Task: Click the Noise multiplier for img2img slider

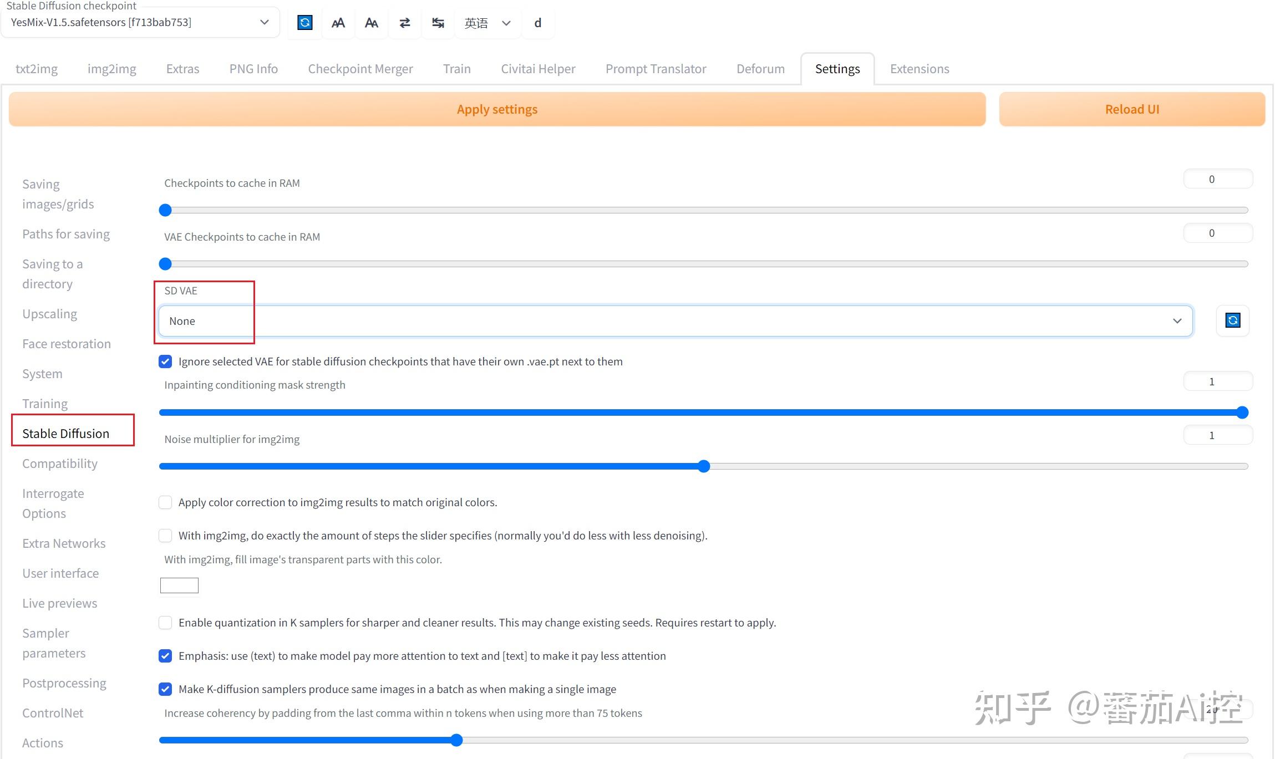Action: point(703,466)
